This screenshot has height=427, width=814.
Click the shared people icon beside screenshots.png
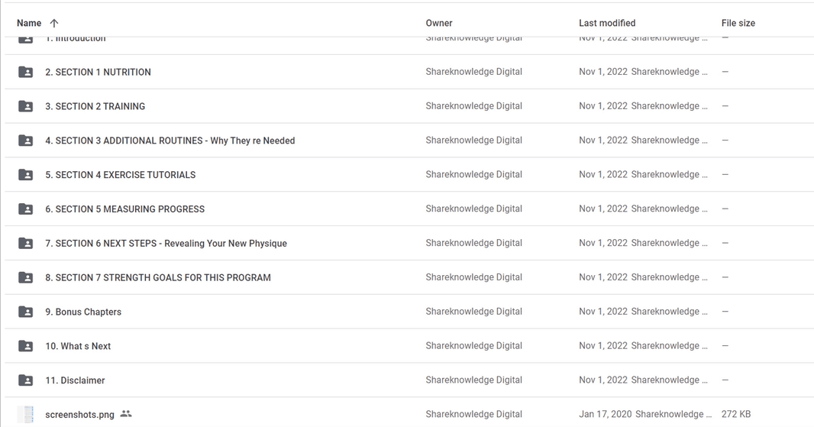point(126,414)
